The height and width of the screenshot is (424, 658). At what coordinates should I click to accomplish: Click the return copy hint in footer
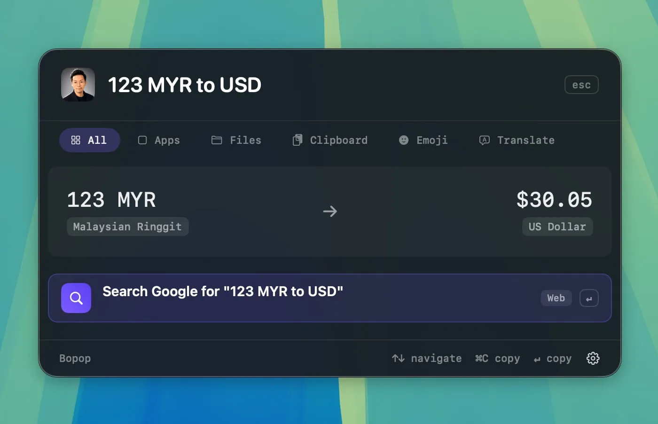[553, 358]
